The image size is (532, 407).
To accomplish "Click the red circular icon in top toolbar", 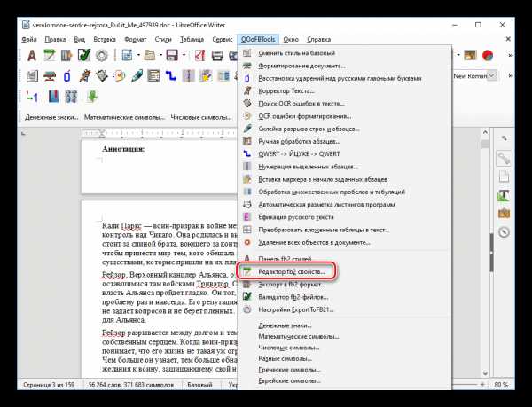I will tap(488, 55).
